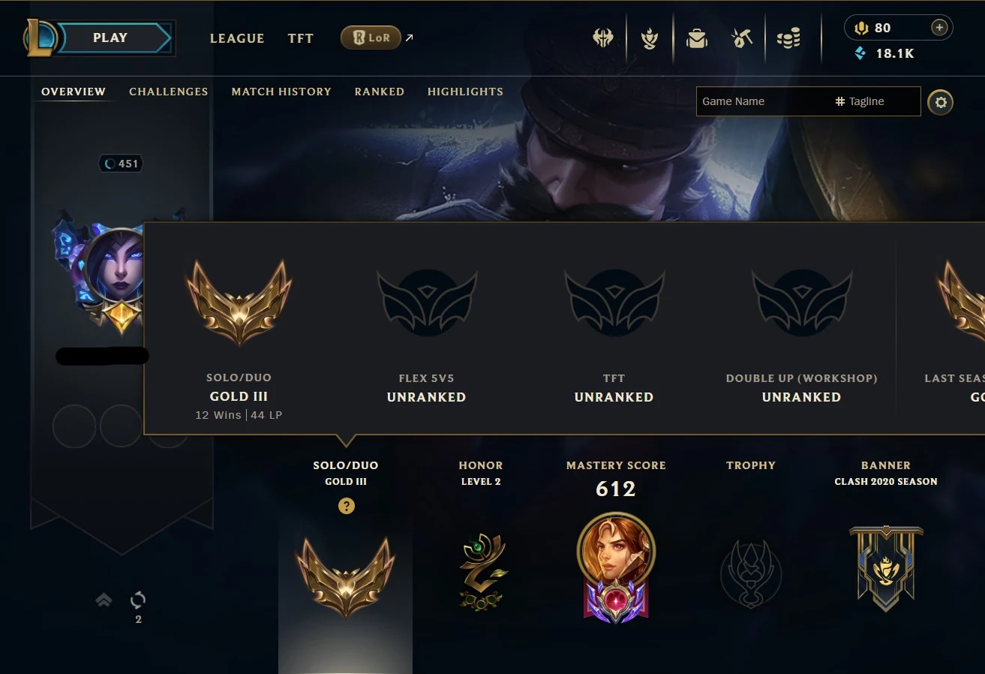Image resolution: width=985 pixels, height=674 pixels.
Task: Click the question mark under Solo/Duo
Action: point(346,506)
